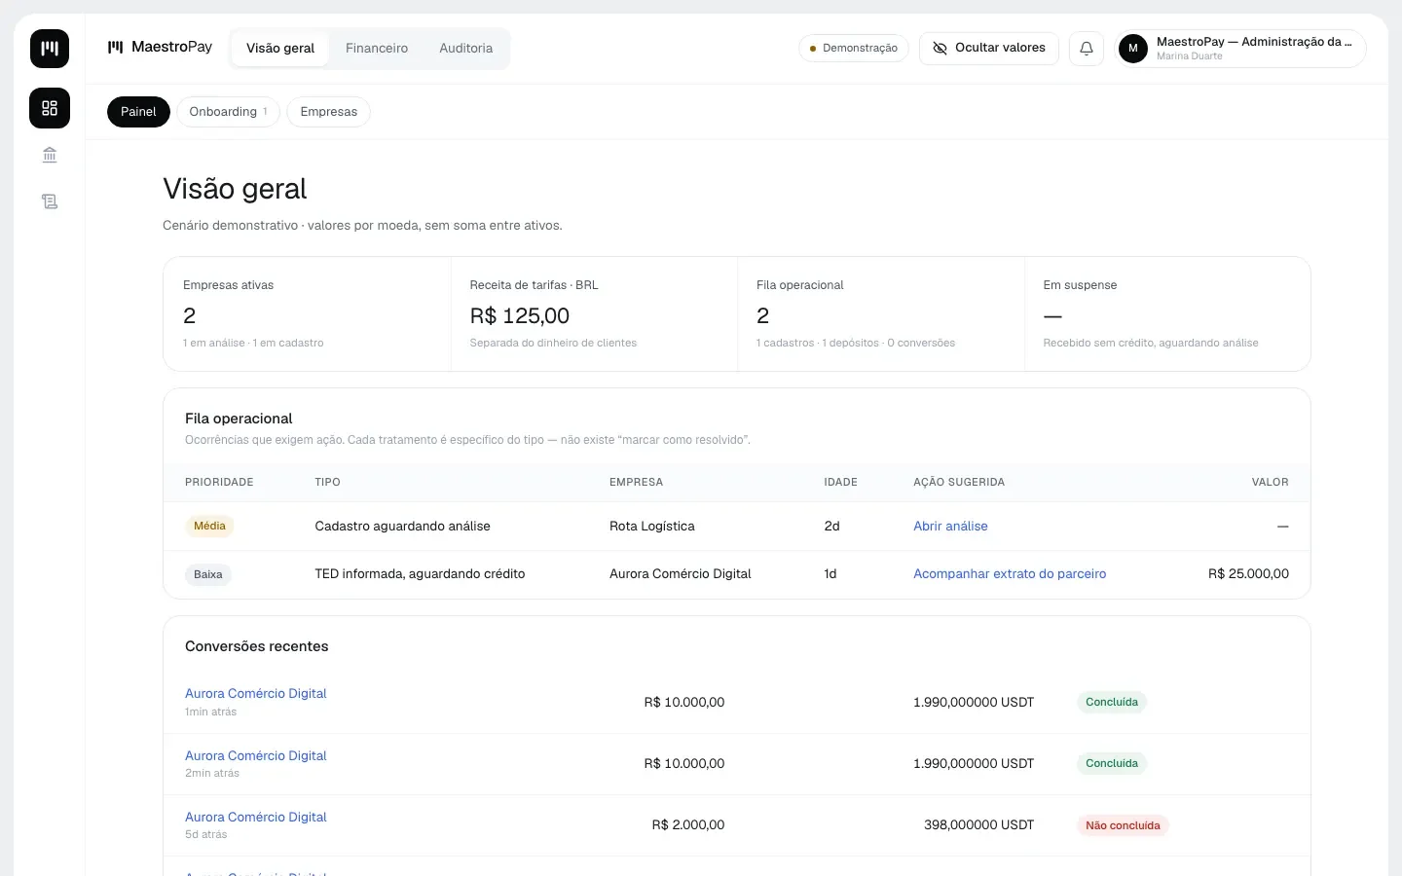Viewport: 1402px width, 876px height.
Task: Click the Média priority badge
Action: tap(209, 527)
